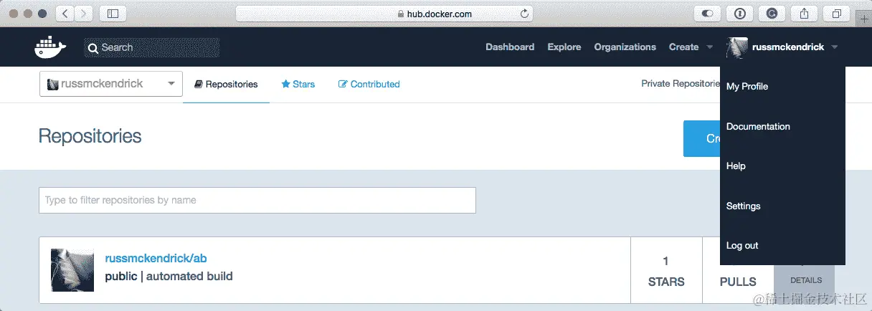Image resolution: width=872 pixels, height=311 pixels.
Task: Go to Dashboard
Action: click(510, 47)
